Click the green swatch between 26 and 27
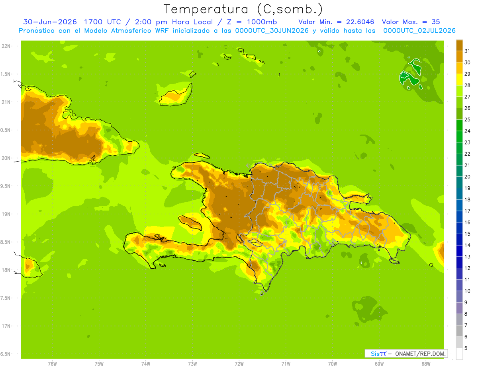The height and width of the screenshot is (369, 478). [x=459, y=102]
